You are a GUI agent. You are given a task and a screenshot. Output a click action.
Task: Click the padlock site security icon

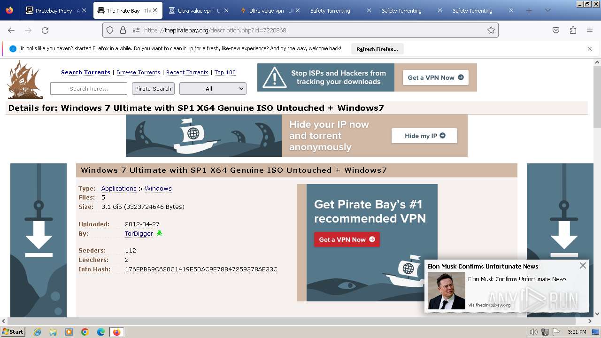pos(123,30)
